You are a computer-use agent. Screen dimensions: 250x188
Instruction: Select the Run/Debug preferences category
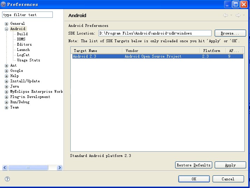pos(20,102)
